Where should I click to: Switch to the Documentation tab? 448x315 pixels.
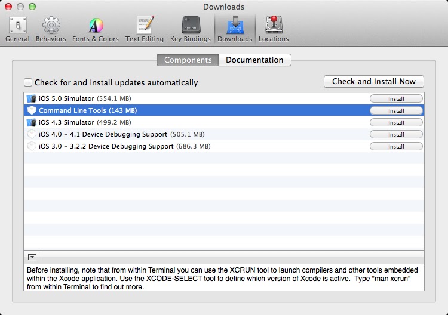tap(255, 60)
